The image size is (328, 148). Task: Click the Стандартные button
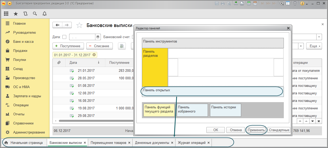(279, 130)
